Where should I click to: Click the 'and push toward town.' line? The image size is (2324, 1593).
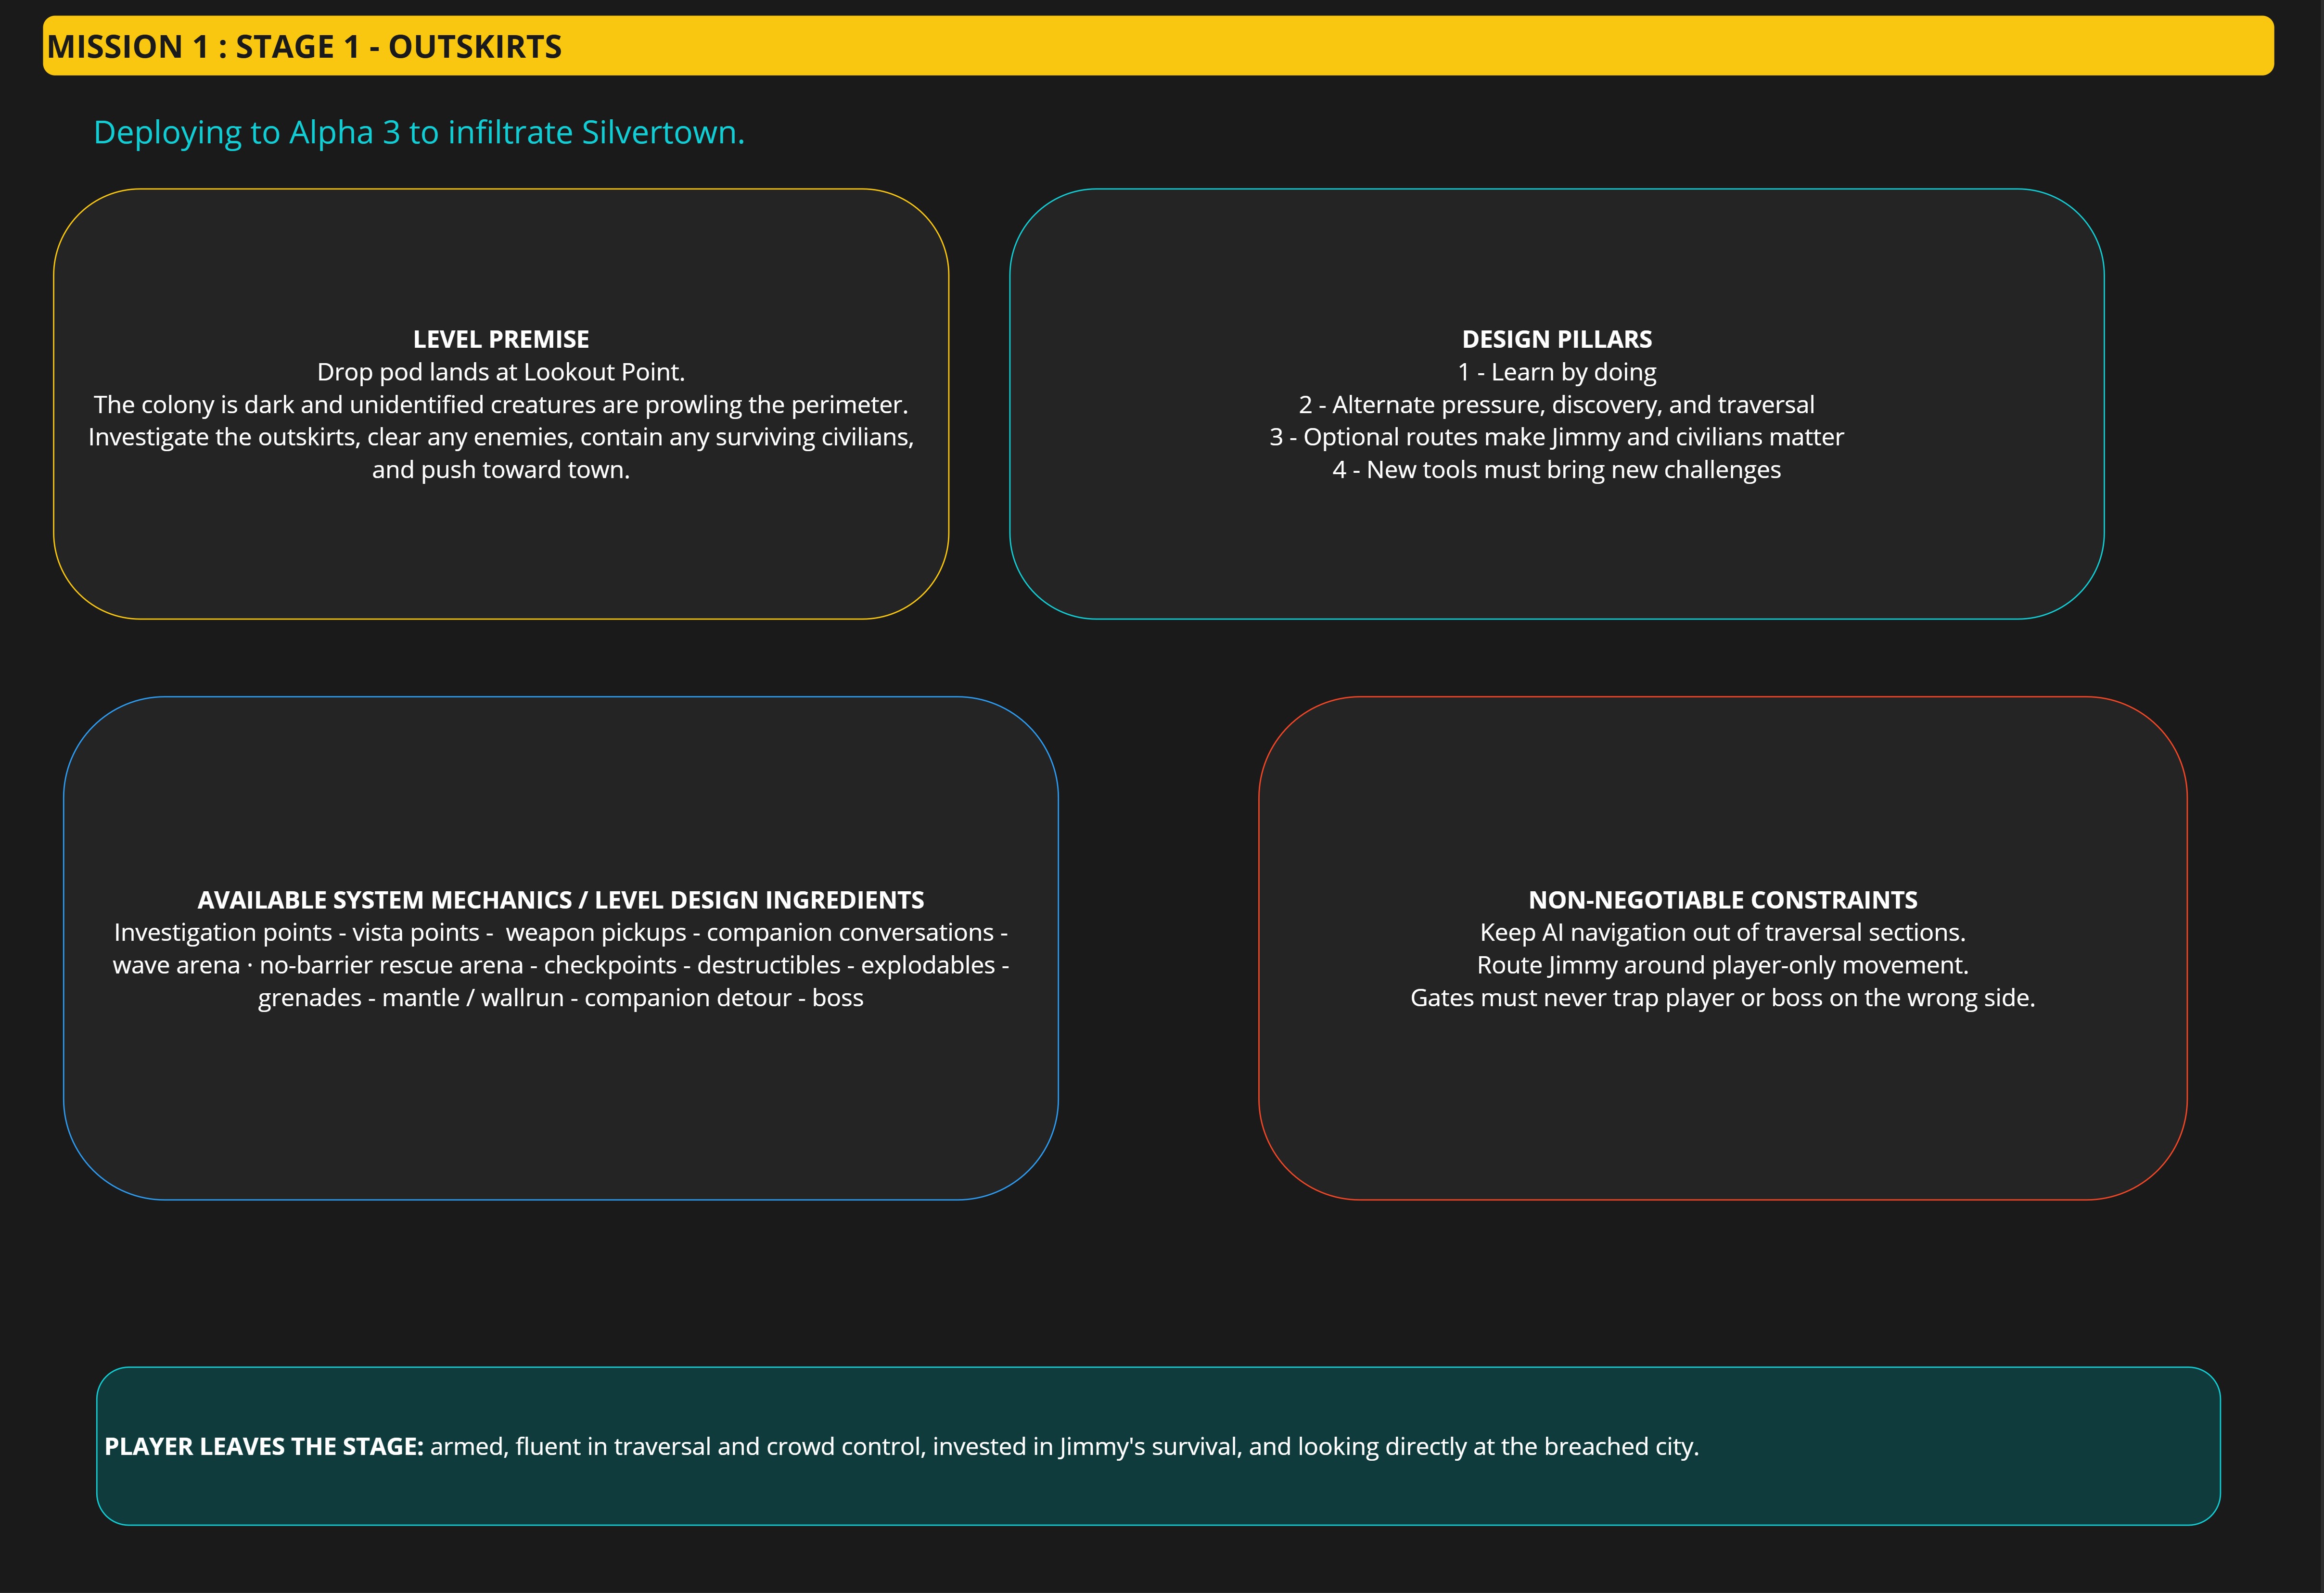point(501,470)
